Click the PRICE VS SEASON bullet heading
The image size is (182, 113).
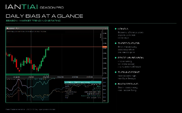(131, 58)
